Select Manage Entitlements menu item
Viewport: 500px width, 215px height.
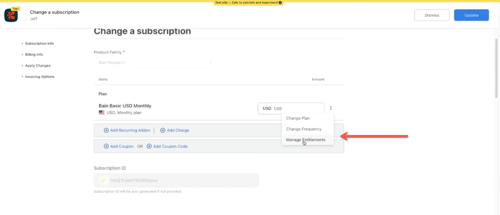point(306,140)
